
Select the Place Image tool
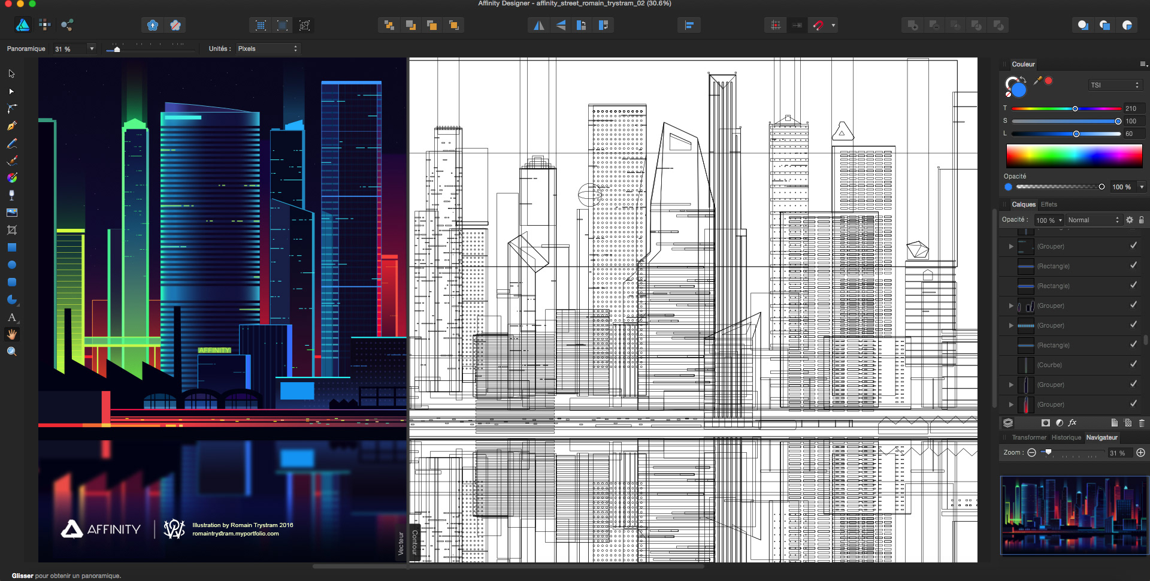(11, 213)
